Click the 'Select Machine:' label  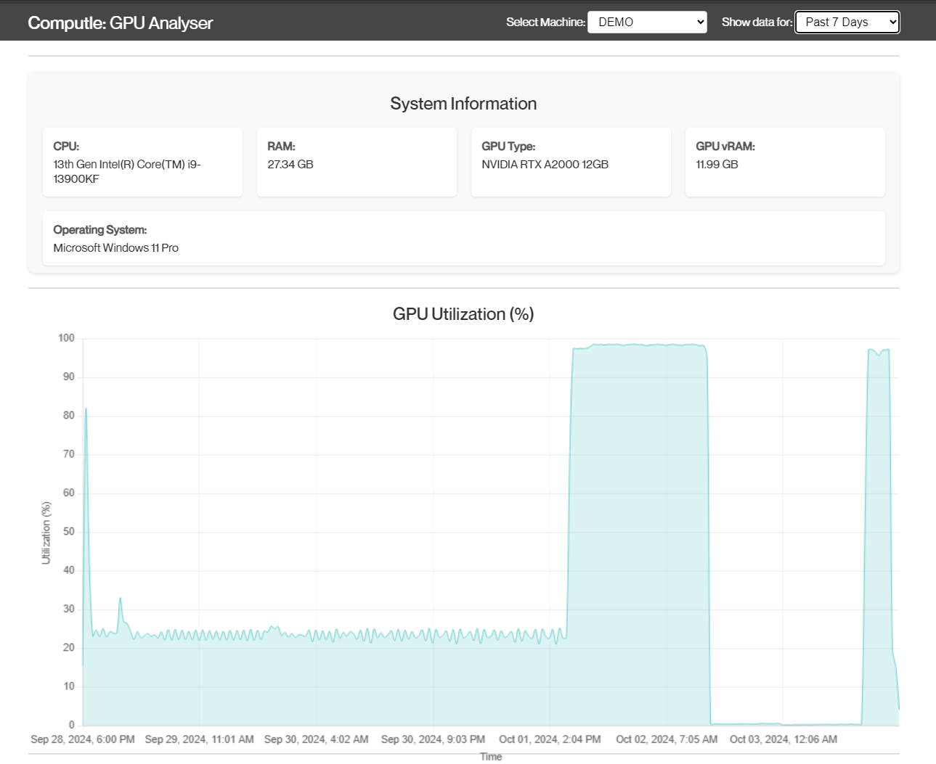(545, 22)
